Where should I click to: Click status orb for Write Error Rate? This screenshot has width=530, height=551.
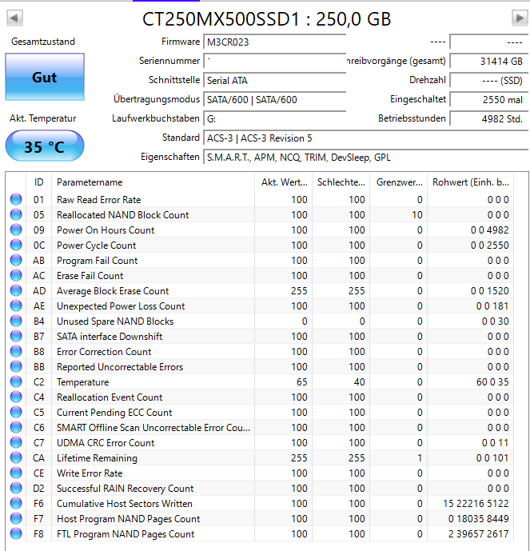pos(16,473)
